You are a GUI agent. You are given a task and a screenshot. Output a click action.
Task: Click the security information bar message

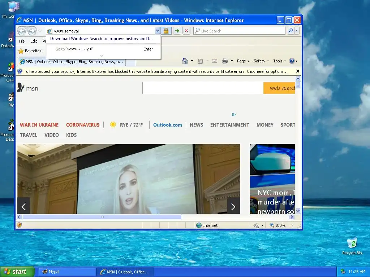click(x=156, y=71)
